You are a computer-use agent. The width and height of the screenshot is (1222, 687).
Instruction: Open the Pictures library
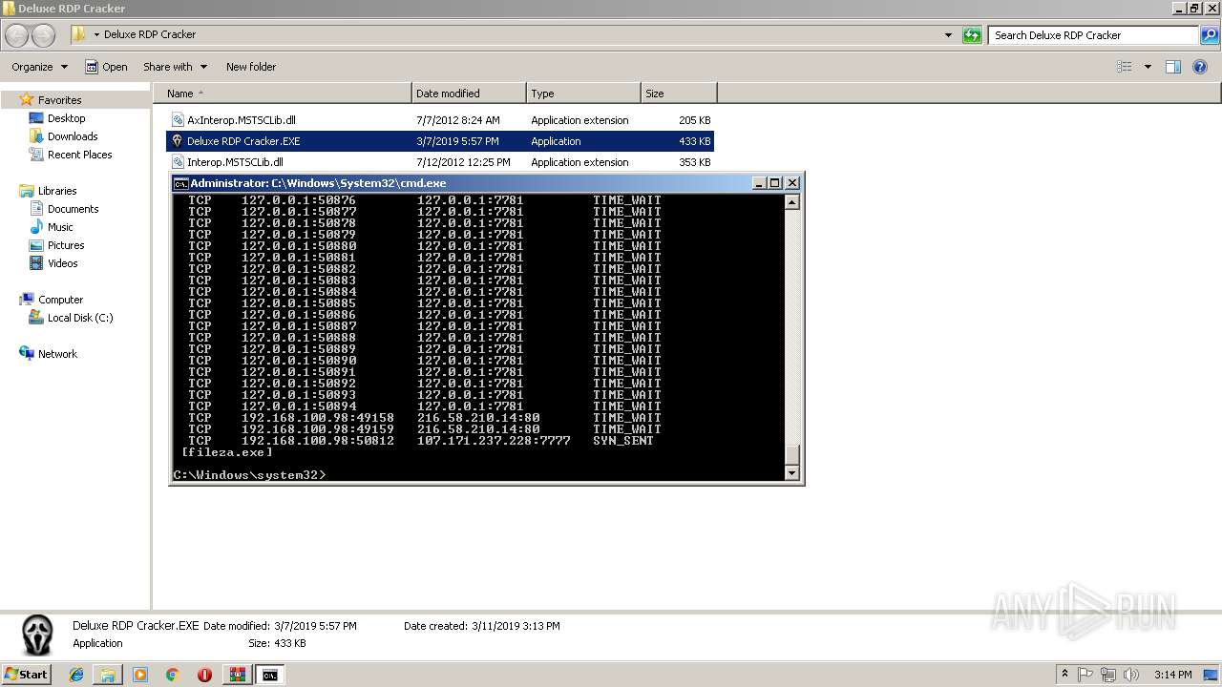66,245
